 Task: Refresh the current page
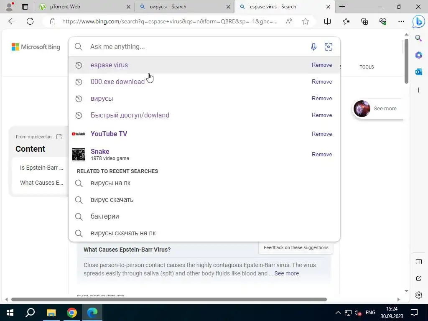[30, 21]
